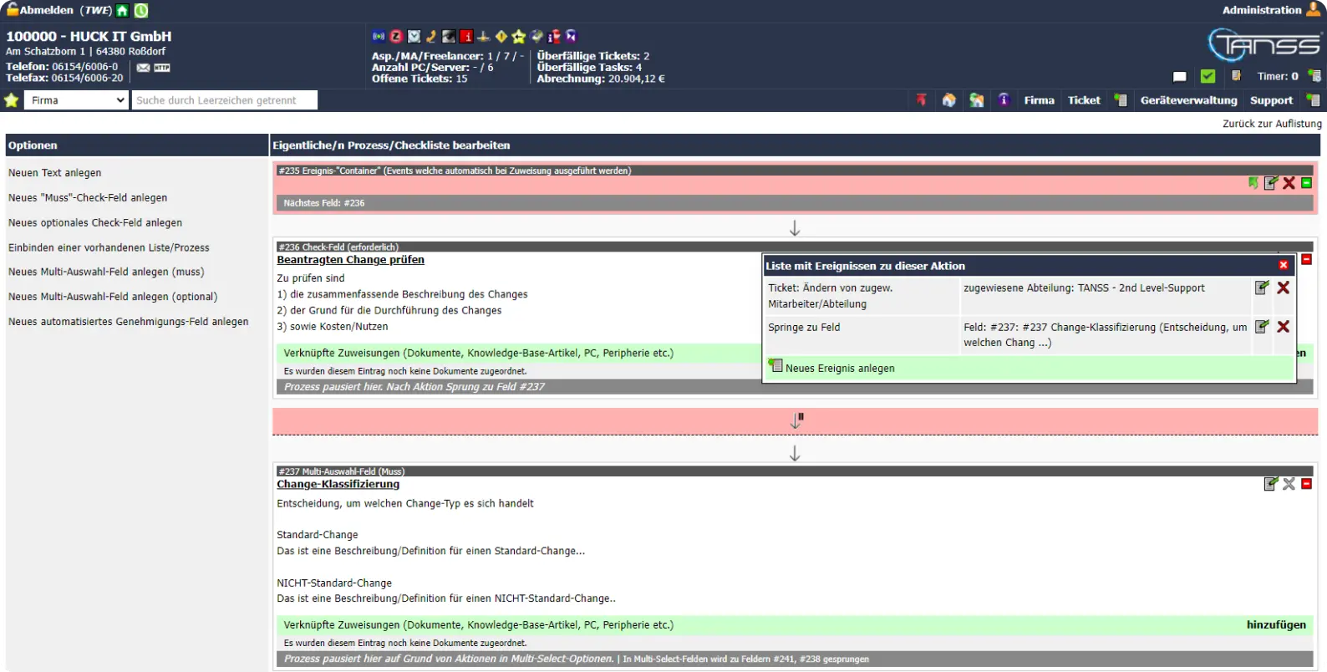Click the red pin icon in the navigation bar
1327x672 pixels.
pos(921,100)
